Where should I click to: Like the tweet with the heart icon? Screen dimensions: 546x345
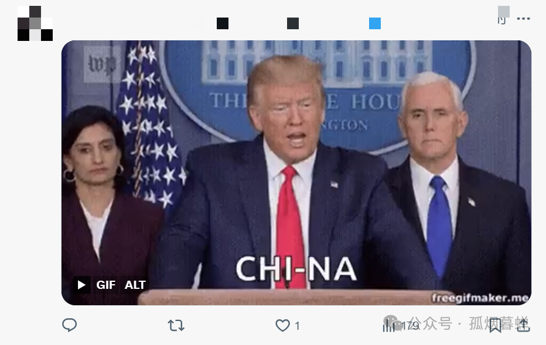pyautogui.click(x=282, y=326)
